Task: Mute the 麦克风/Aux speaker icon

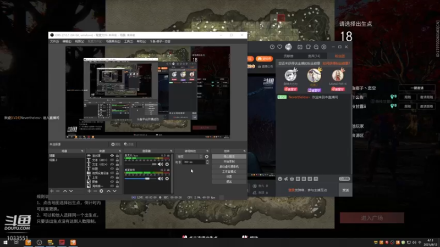Action: coord(160,164)
